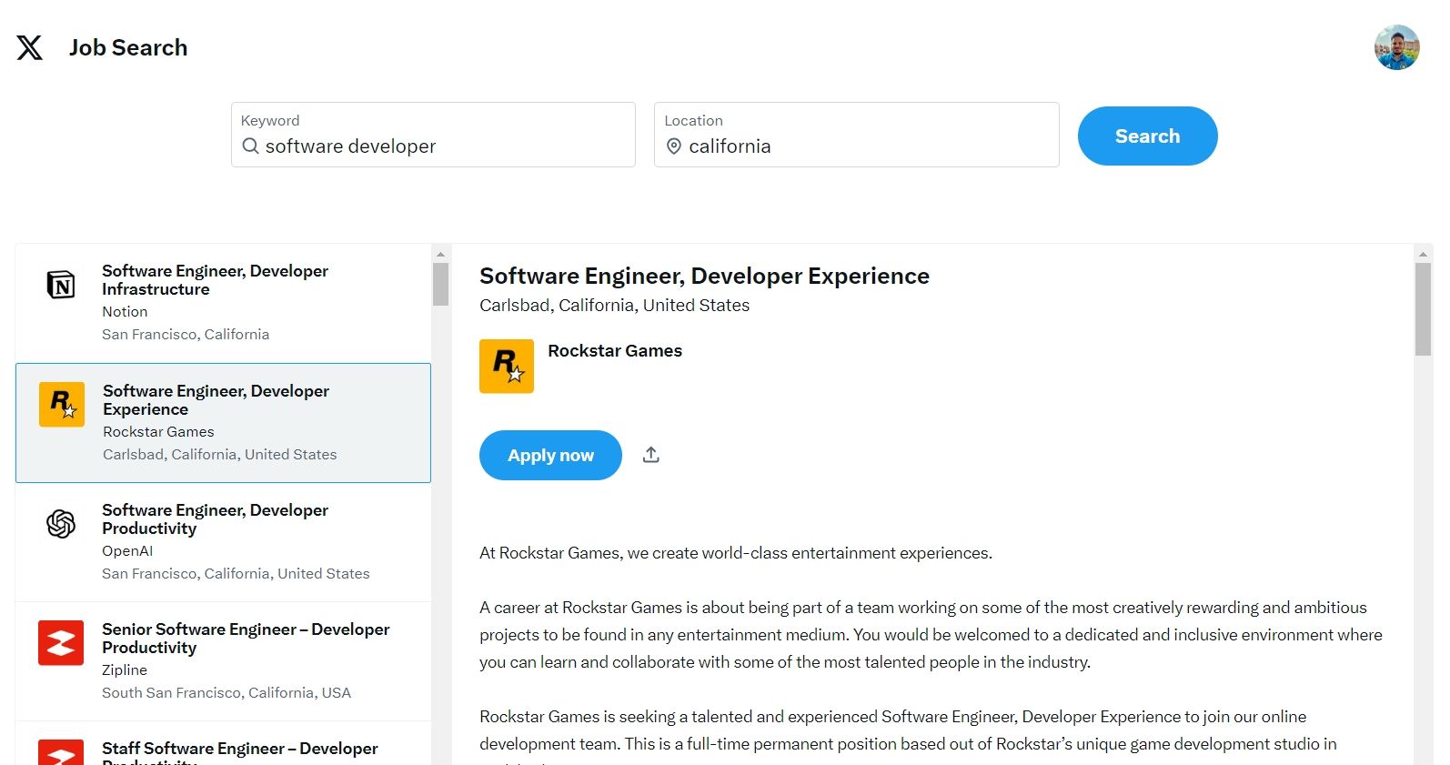Click the job detail title heading

[704, 276]
